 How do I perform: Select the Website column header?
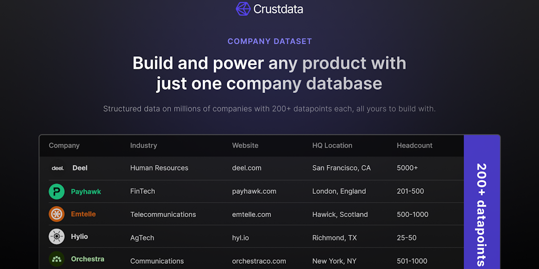click(245, 146)
